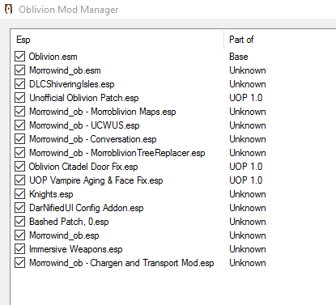Disable Morrowind_ob - Conversation.esp checkbox
The width and height of the screenshot is (336, 305).
[19, 139]
